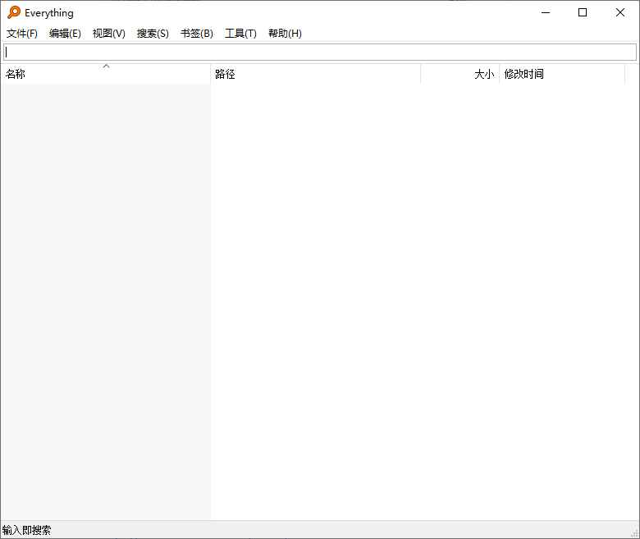Click the Everything magnifier app icon
The height and width of the screenshot is (539, 640).
tap(13, 12)
